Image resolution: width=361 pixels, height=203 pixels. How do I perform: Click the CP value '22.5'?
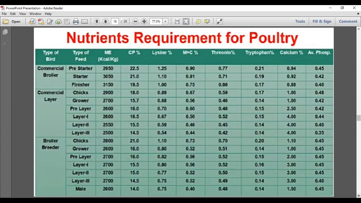coord(135,69)
